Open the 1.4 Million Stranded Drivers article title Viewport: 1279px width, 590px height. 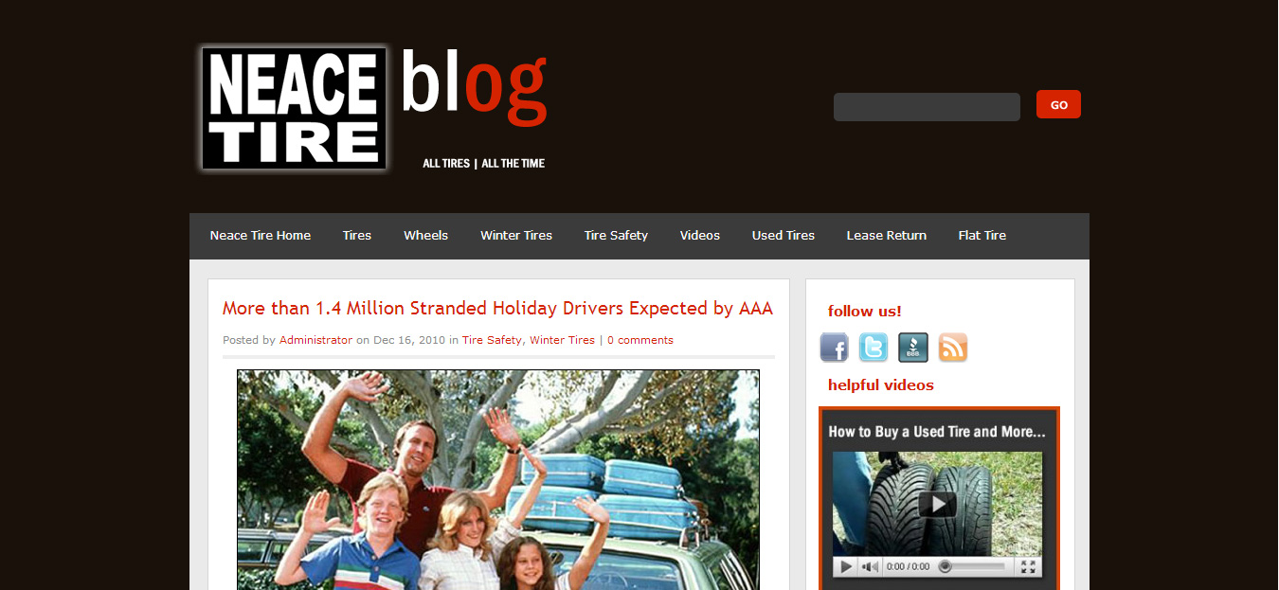(497, 309)
